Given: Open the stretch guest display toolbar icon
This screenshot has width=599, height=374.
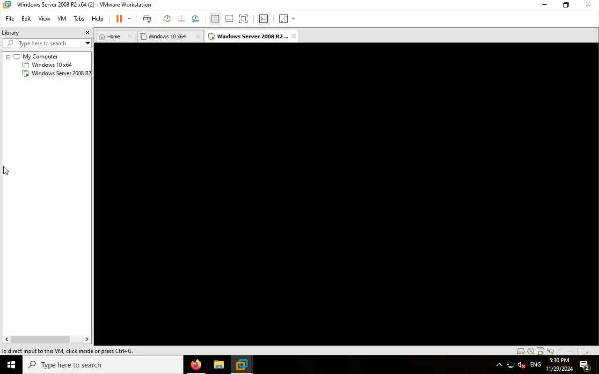Looking at the screenshot, I should point(283,19).
